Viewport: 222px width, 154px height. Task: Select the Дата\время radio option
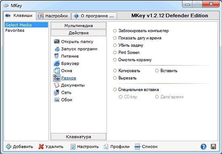pos(157,97)
